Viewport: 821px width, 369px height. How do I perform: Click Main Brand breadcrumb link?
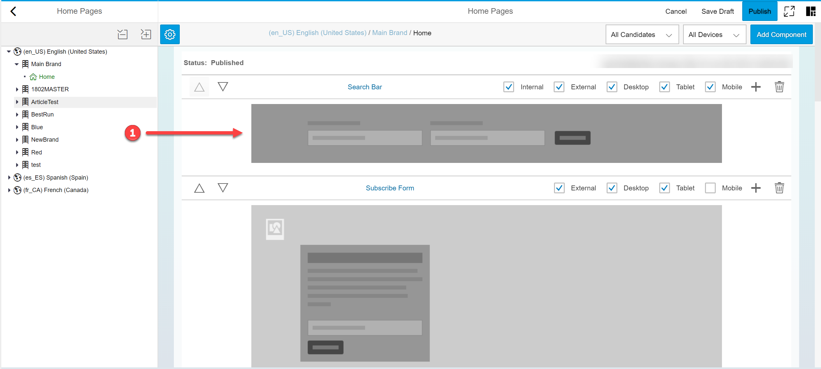click(390, 33)
